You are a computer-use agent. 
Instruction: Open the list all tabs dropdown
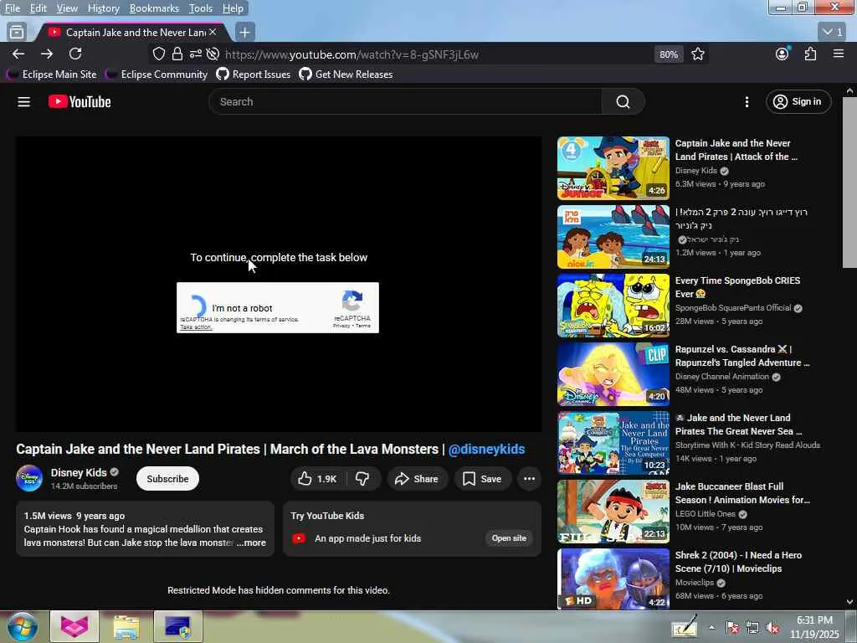tap(833, 33)
